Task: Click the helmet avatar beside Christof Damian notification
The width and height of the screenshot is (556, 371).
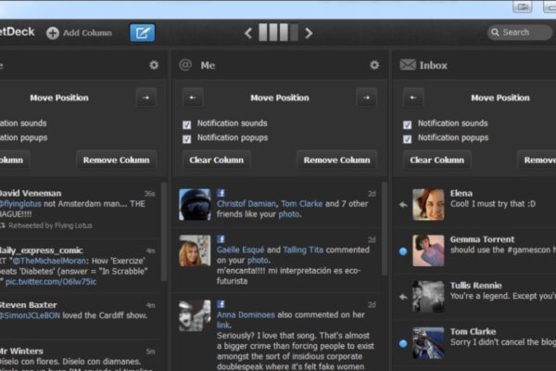Action: click(x=195, y=204)
